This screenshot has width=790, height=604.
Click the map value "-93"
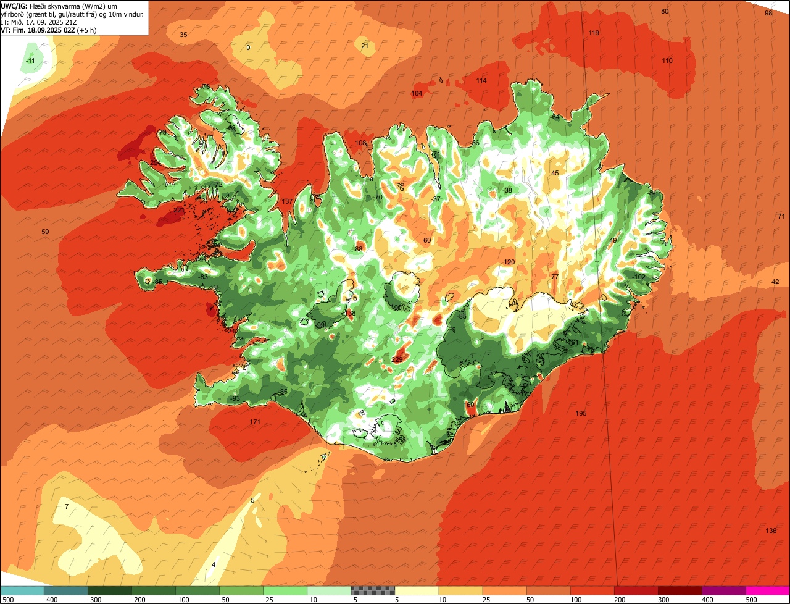coord(235,399)
